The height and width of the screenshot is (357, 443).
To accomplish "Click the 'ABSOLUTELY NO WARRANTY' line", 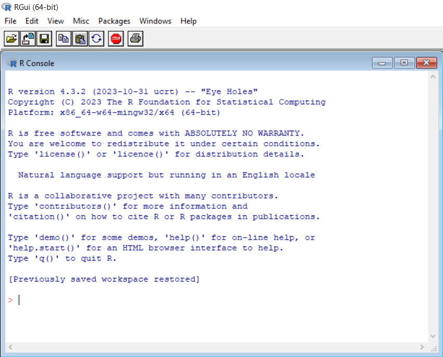I will (156, 133).
